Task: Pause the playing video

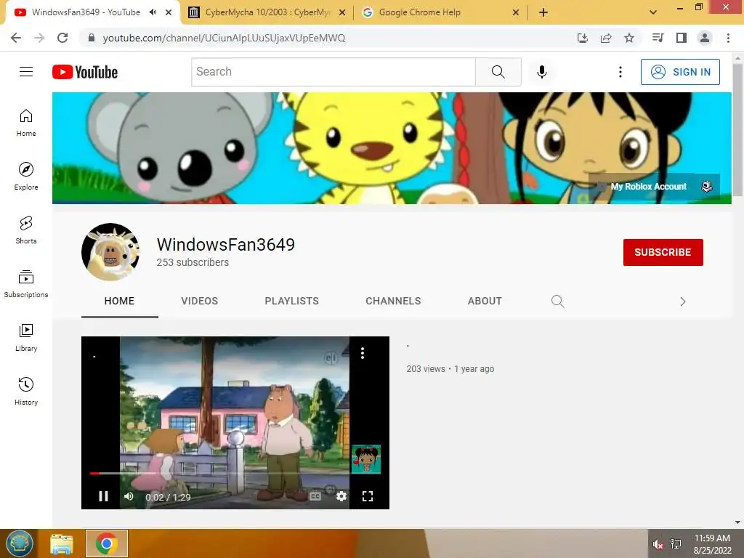Action: (x=103, y=496)
